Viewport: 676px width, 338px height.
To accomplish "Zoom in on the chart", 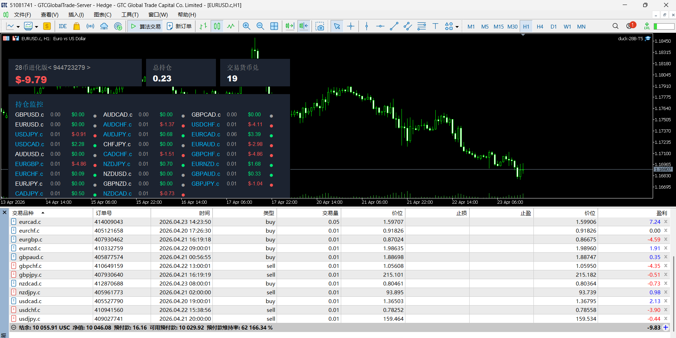I will [246, 26].
